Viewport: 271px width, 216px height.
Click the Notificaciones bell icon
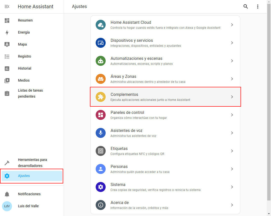(x=7, y=194)
